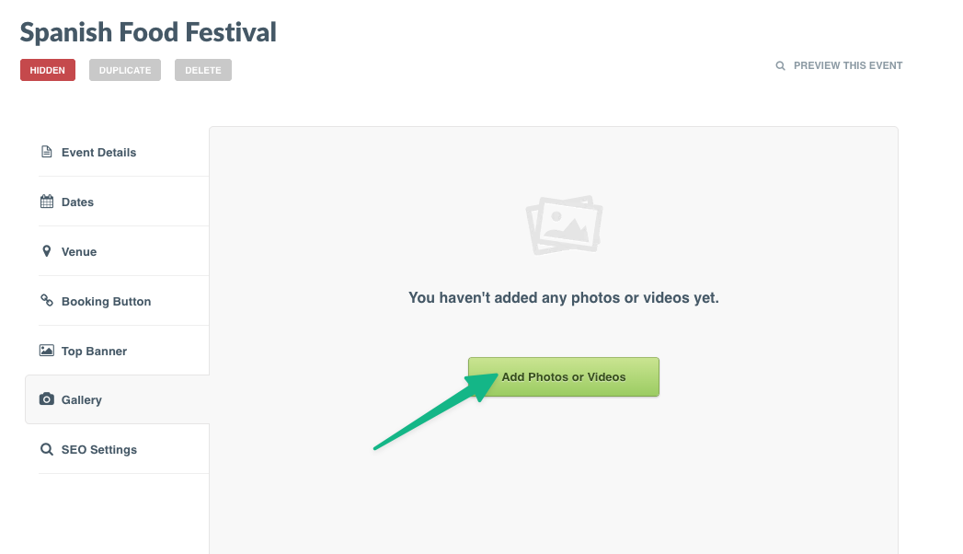This screenshot has height=554, width=963.
Task: Click the preview magnifier icon
Action: 781,66
